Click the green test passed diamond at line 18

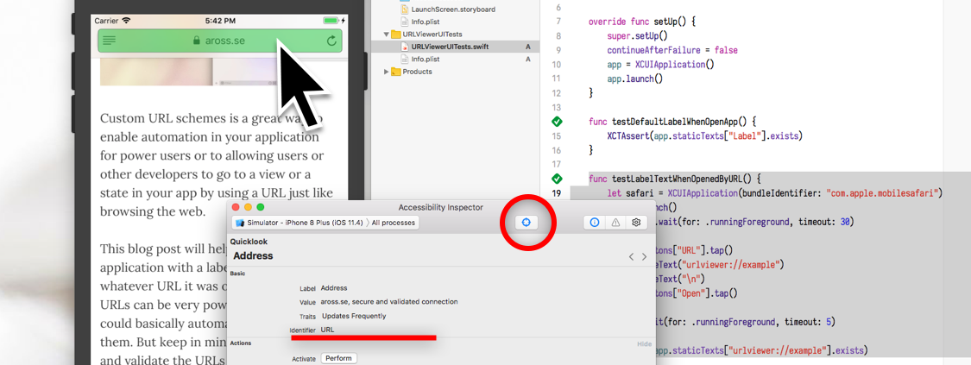[557, 179]
